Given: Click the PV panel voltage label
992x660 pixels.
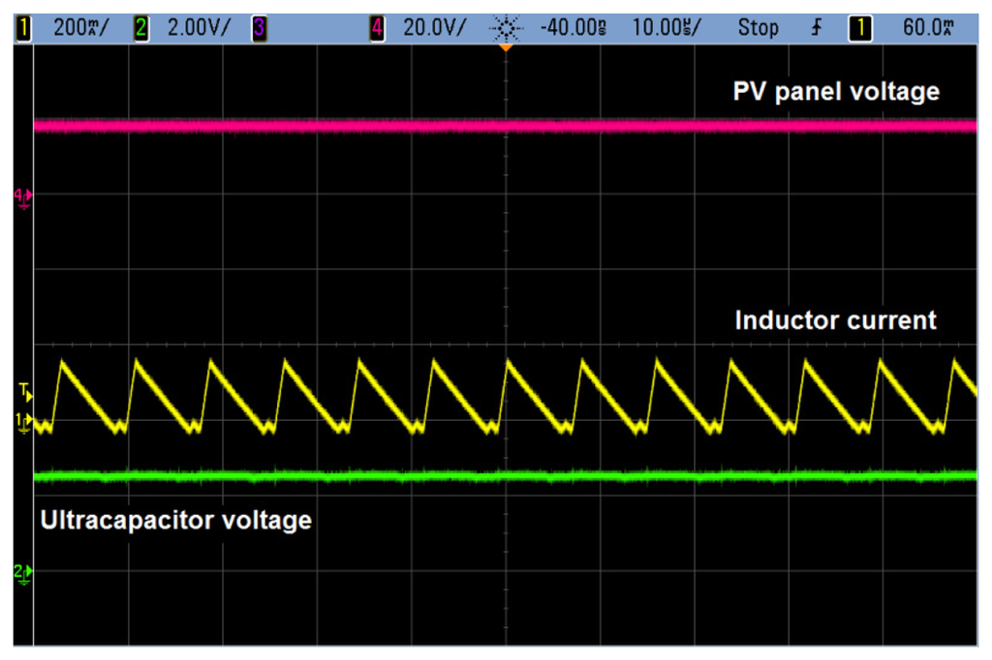Looking at the screenshot, I should tap(835, 92).
